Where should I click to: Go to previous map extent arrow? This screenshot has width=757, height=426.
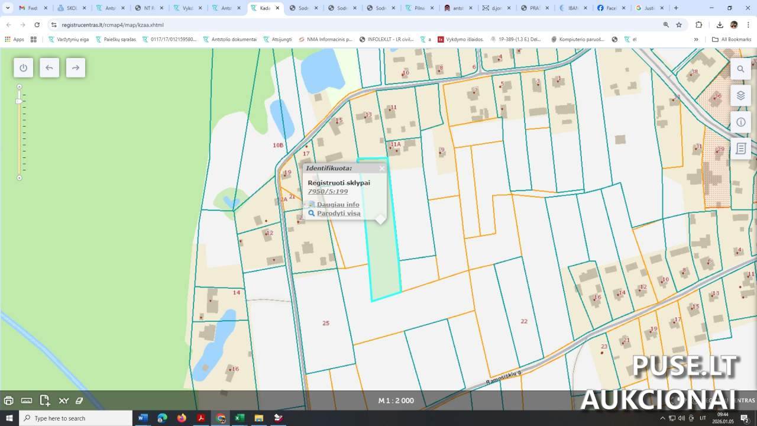(49, 67)
